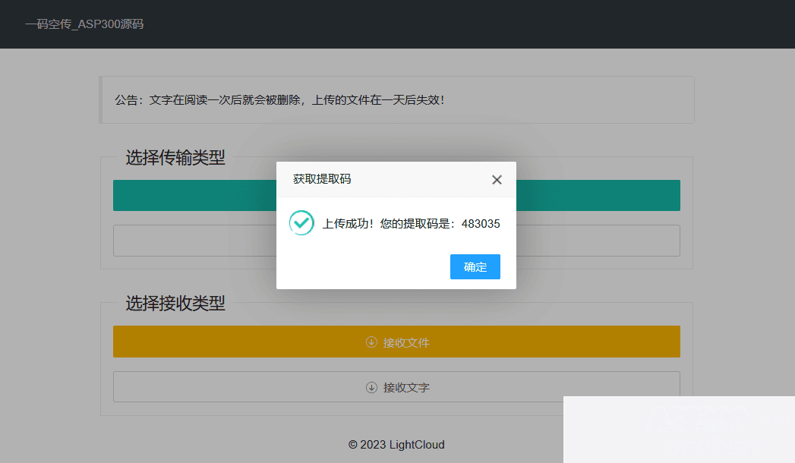Select the 接收文字 option
The image size is (795, 463).
396,387
